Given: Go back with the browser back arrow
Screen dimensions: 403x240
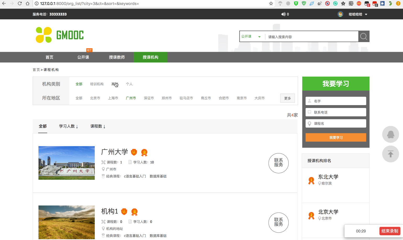Looking at the screenshot, I should click(x=4, y=4).
